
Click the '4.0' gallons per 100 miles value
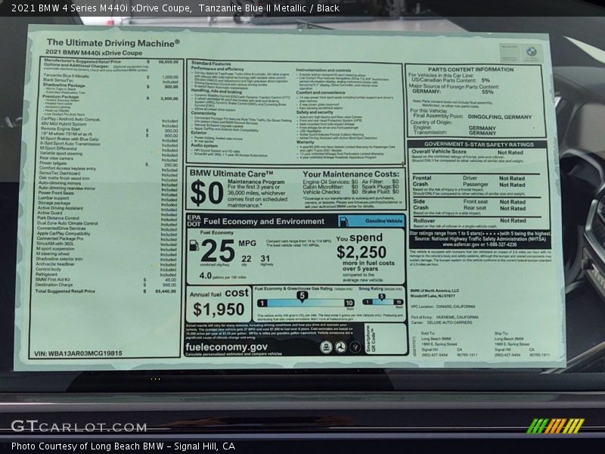(x=205, y=275)
